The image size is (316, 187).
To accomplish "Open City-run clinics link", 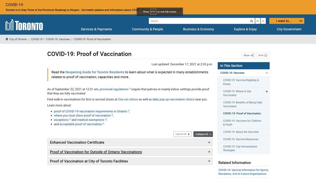I will tap(128, 99).
